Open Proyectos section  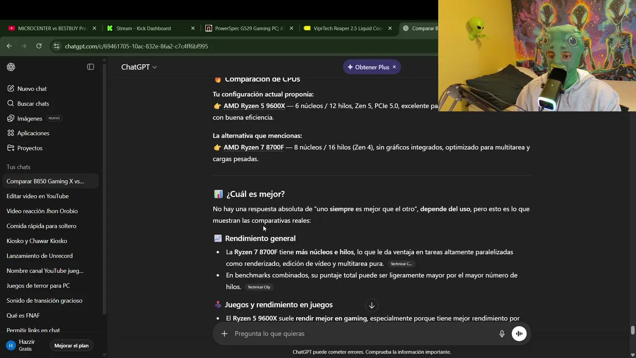30,148
